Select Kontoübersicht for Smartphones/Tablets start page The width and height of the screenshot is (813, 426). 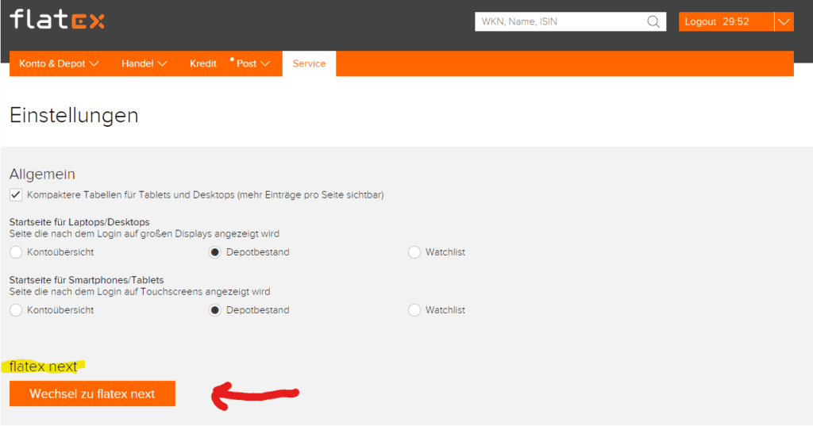tap(16, 310)
